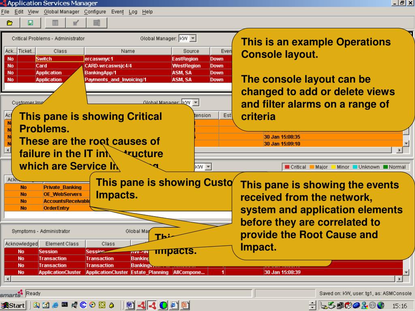Open the Global Manager menu
This screenshot has height=311, width=415.
(62, 12)
